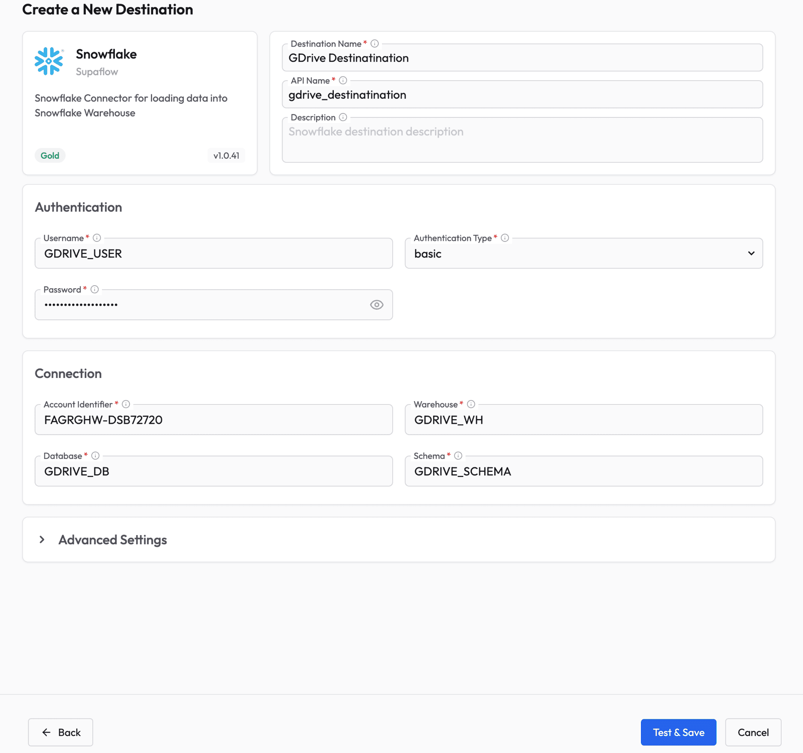The image size is (803, 753).
Task: Click the info icon beside Database
Action: (96, 455)
